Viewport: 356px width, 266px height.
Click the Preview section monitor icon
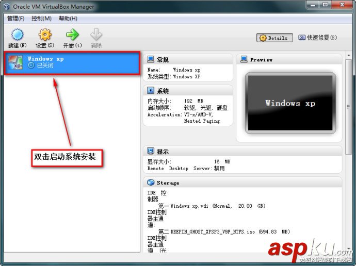pos(244,59)
